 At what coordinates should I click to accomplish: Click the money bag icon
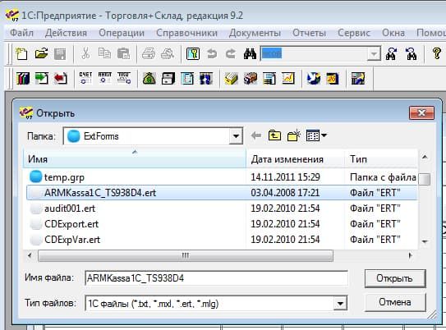tap(149, 78)
